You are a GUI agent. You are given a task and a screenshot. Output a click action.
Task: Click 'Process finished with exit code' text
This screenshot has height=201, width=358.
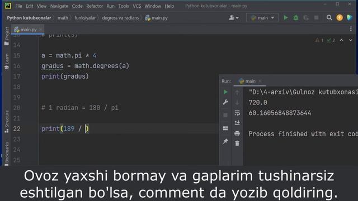303,134
